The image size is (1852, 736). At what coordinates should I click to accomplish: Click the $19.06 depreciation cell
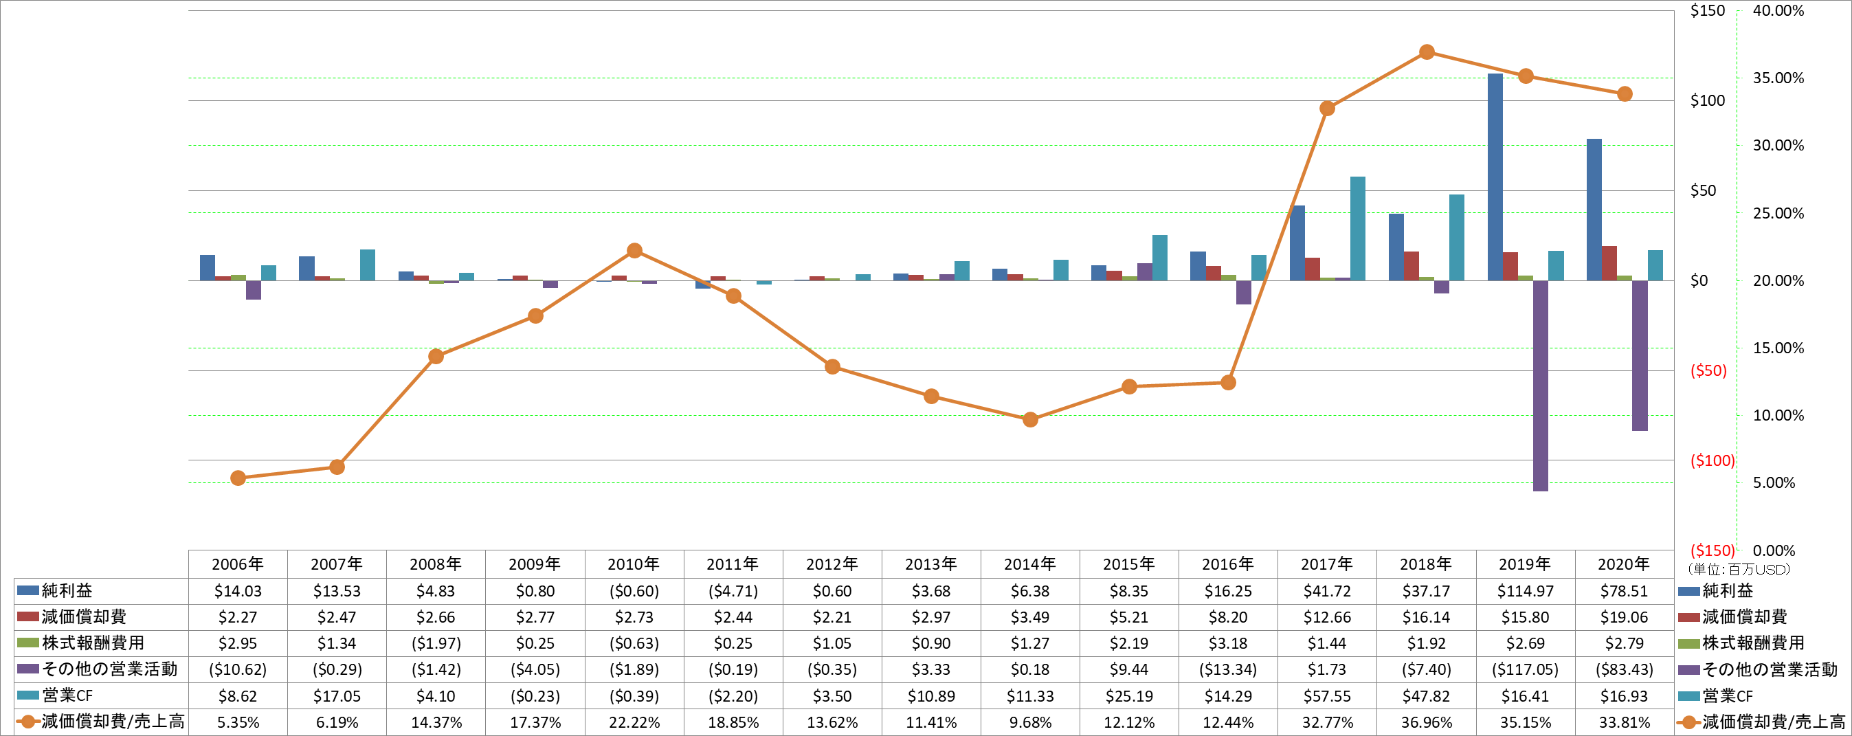pyautogui.click(x=1624, y=616)
